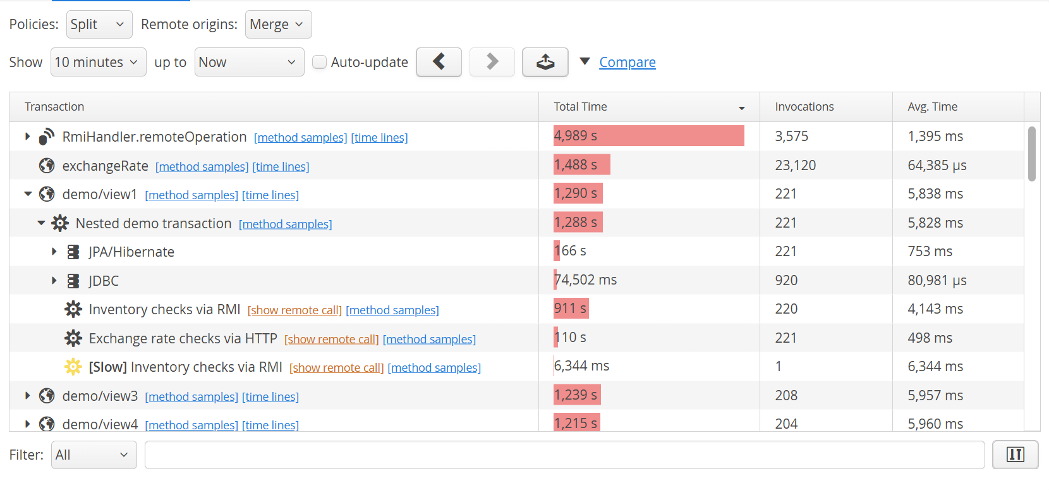Sort by the Total Time column header
The height and width of the screenshot is (490, 1049).
point(648,107)
